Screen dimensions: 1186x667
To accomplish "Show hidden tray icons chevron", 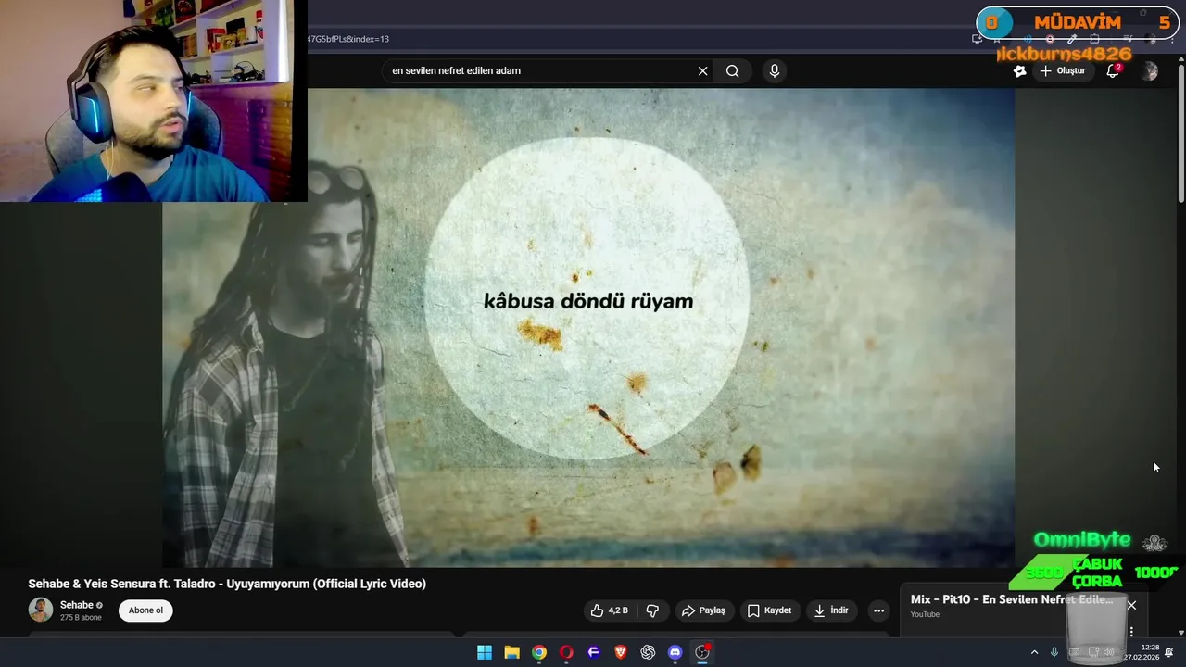I will point(1034,652).
